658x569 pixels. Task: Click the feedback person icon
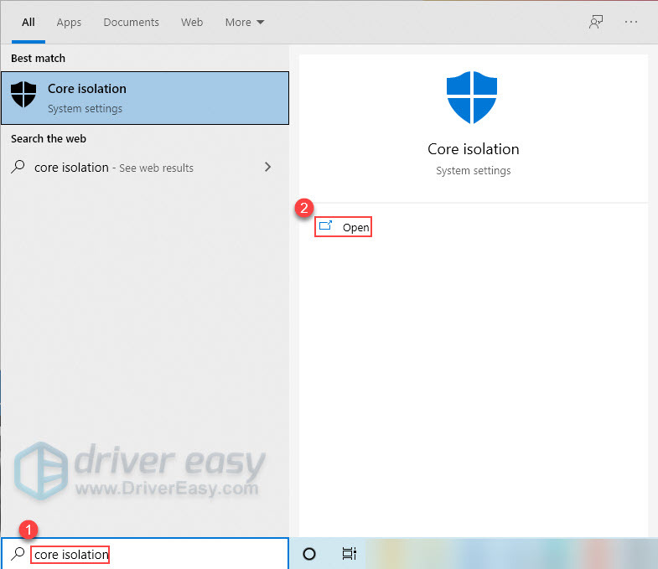tap(595, 22)
